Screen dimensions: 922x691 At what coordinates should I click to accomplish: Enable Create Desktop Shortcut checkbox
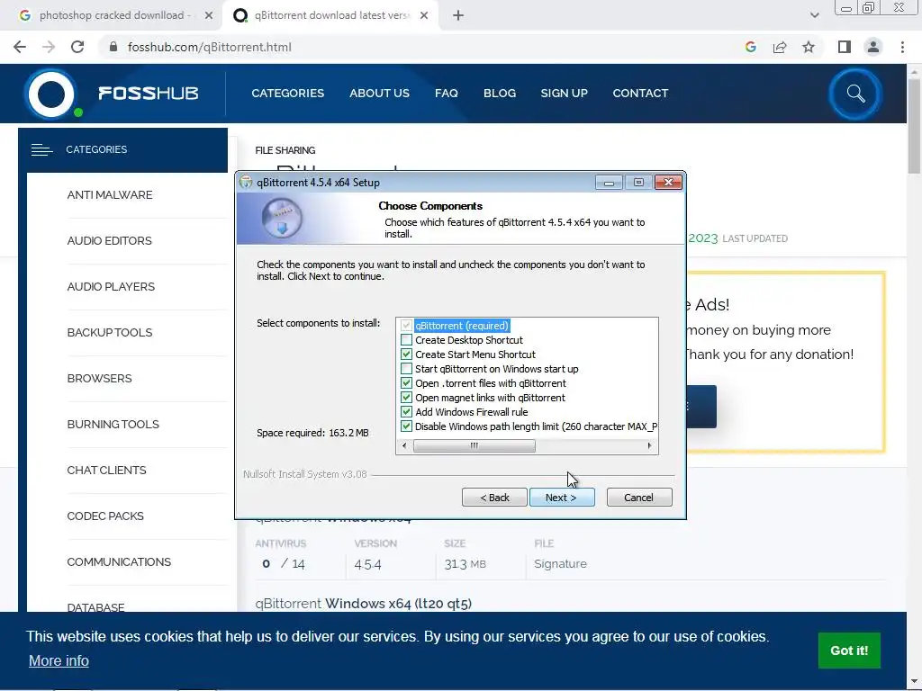[x=406, y=339]
